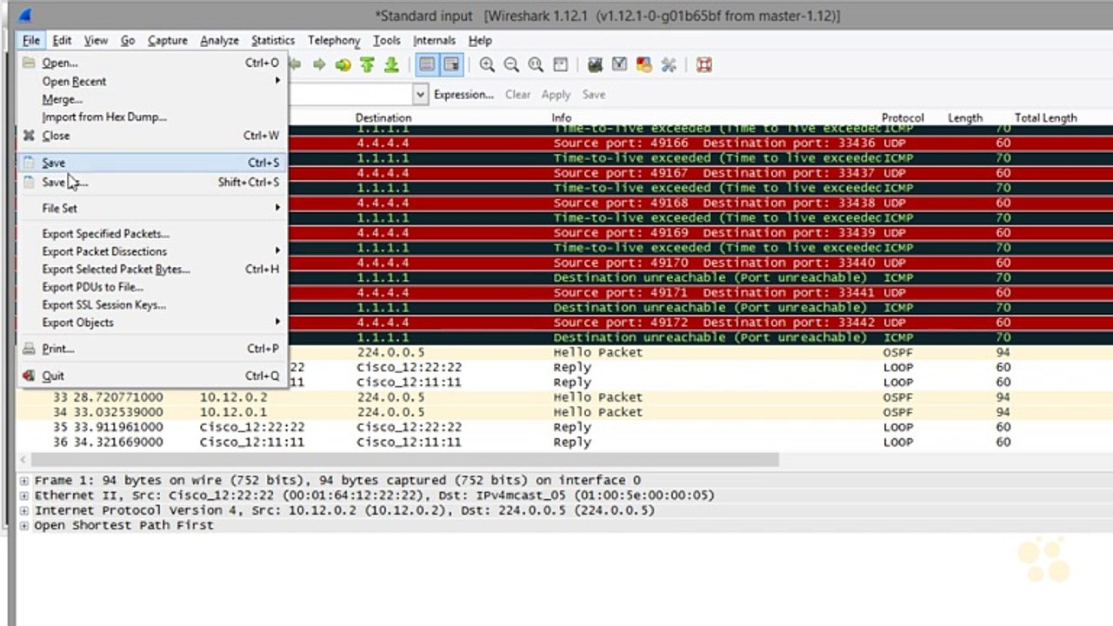This screenshot has width=1113, height=626.
Task: Open the coloring rules icon
Action: tap(644, 65)
